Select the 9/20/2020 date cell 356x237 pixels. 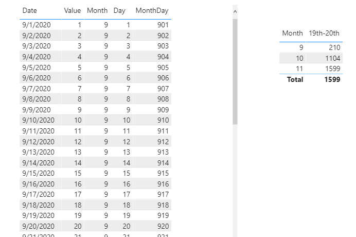[39, 226]
